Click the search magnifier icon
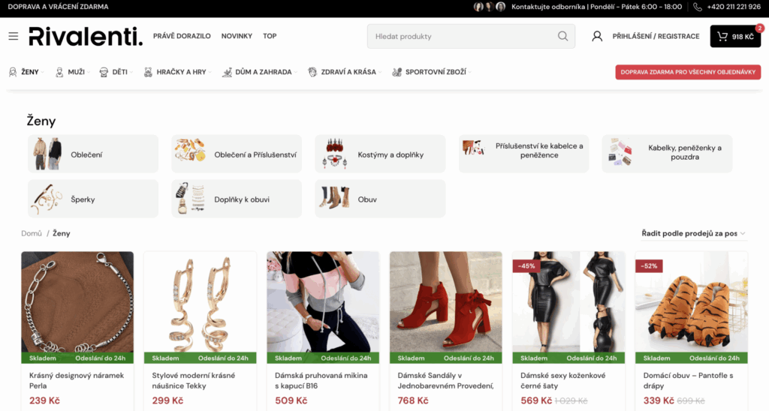Viewport: 769px width, 411px height. pos(562,36)
